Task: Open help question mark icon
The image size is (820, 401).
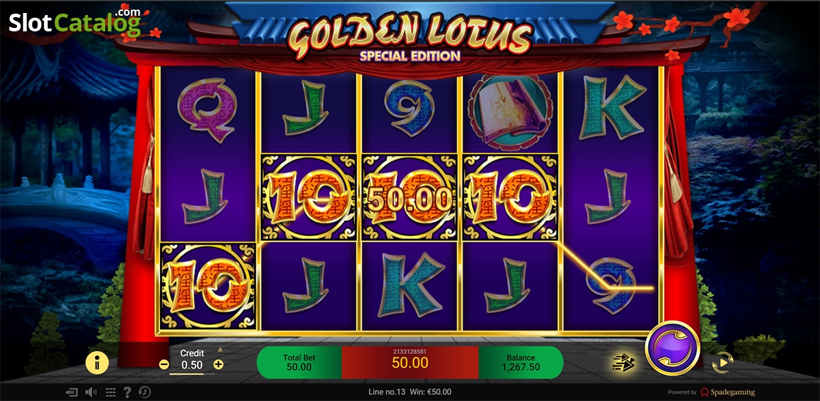Action: click(x=127, y=392)
